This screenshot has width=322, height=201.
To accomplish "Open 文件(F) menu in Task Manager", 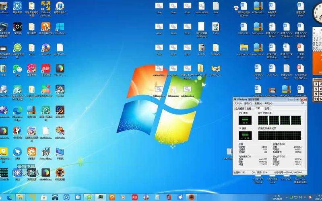I will coord(238,103).
